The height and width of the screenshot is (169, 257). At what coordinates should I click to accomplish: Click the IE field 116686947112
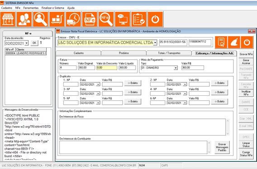200,42
